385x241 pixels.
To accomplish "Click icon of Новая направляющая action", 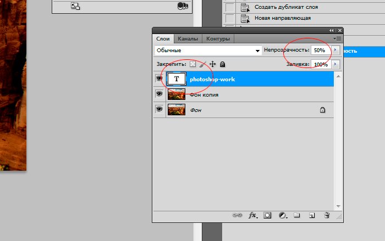I will [x=245, y=18].
